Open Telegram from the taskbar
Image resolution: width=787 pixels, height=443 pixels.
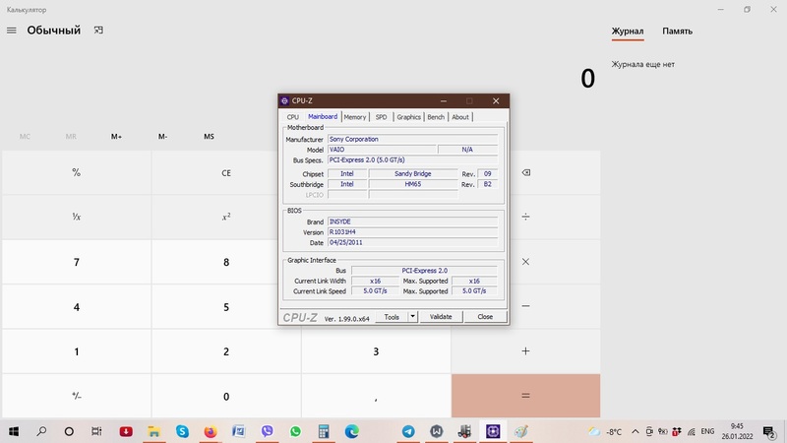click(408, 431)
